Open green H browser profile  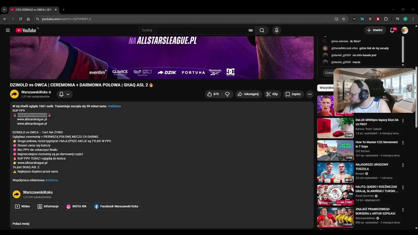pyautogui.click(x=405, y=19)
